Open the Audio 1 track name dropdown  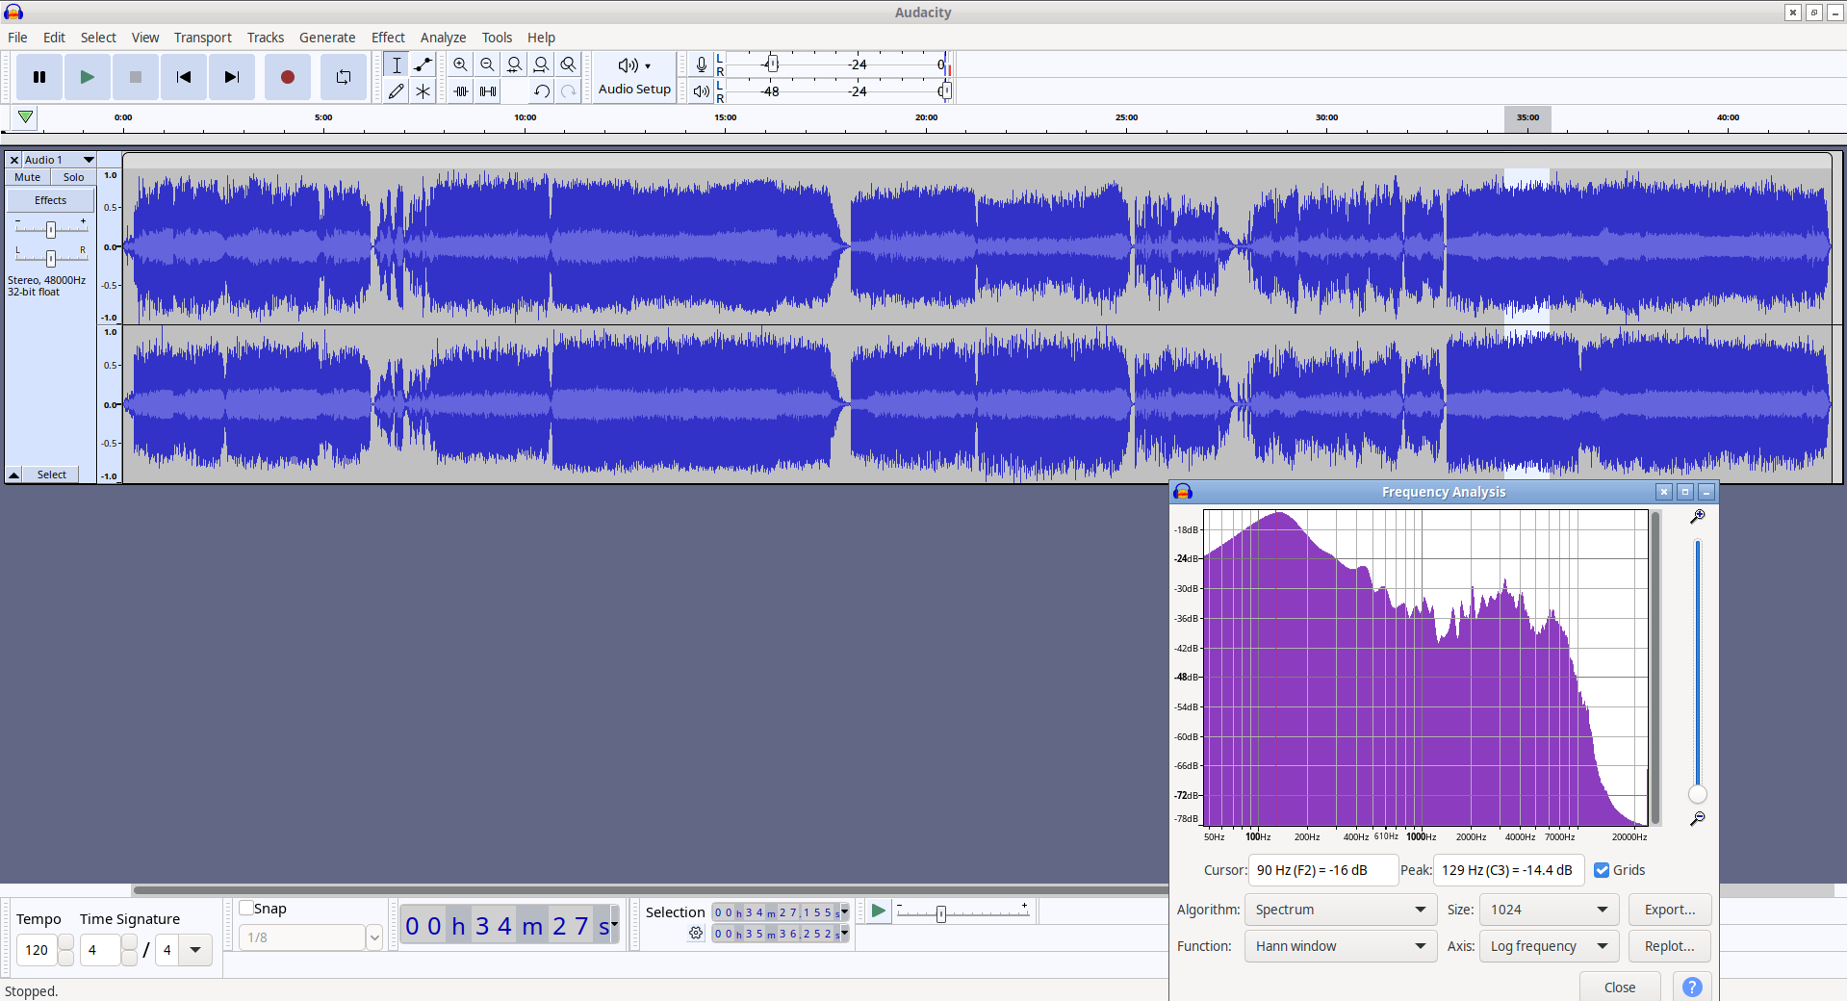(x=59, y=160)
